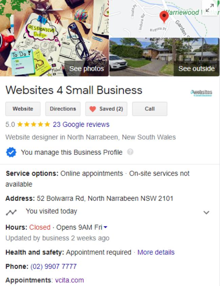Toggle the Saved (2) button
This screenshot has width=220, height=286.
(x=106, y=109)
